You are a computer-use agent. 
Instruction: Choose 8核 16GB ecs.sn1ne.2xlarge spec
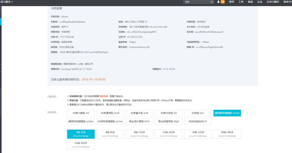tap(140, 134)
